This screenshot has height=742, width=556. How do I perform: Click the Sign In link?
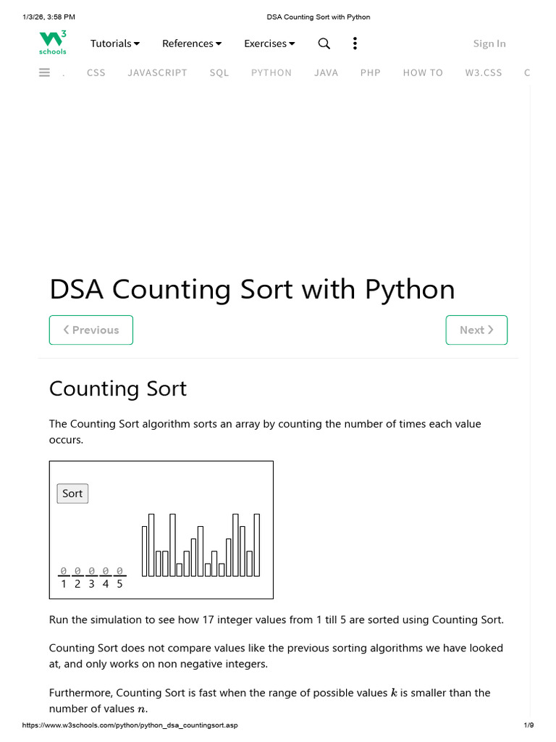point(489,43)
